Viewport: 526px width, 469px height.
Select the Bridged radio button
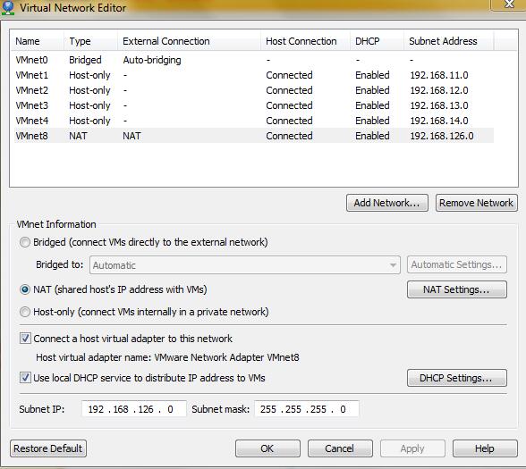point(25,242)
